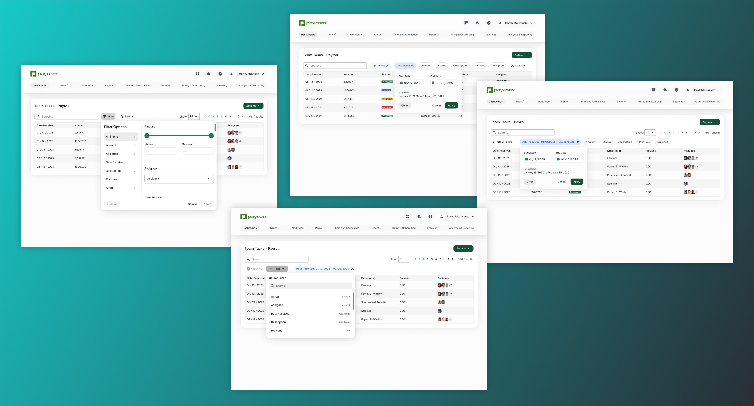Click the chat notification icon in Select Filter window
Image resolution: width=754 pixels, height=406 pixels.
[419, 217]
